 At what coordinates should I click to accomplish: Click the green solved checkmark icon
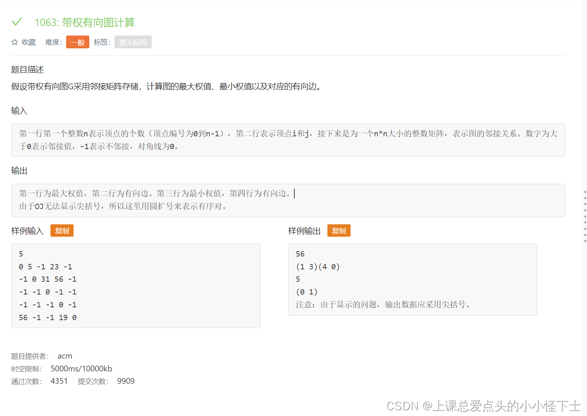pos(17,22)
